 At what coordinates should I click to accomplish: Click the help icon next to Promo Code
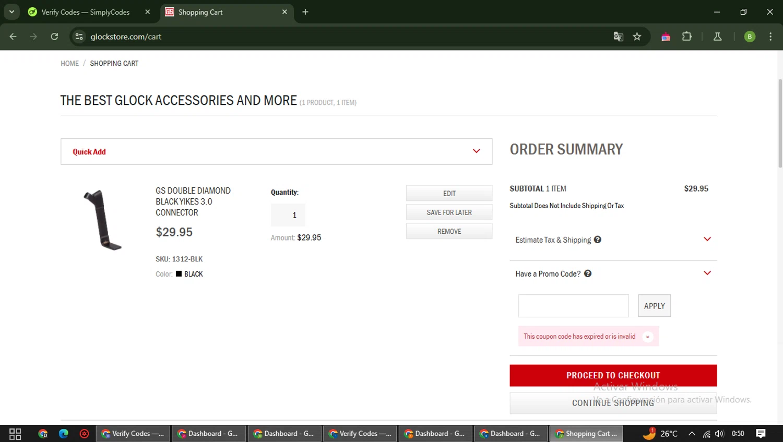tap(588, 273)
